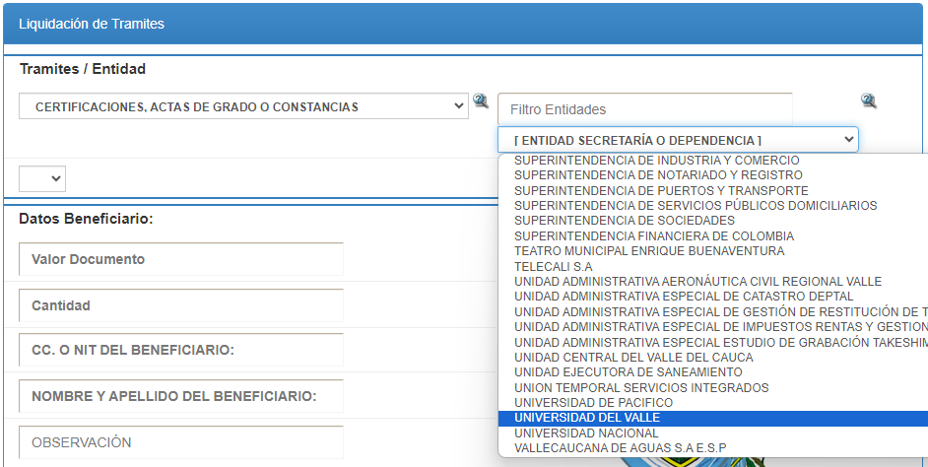This screenshot has width=928, height=467.
Task: Choose Unidad Central del Valle del Cauca
Action: pyautogui.click(x=633, y=358)
